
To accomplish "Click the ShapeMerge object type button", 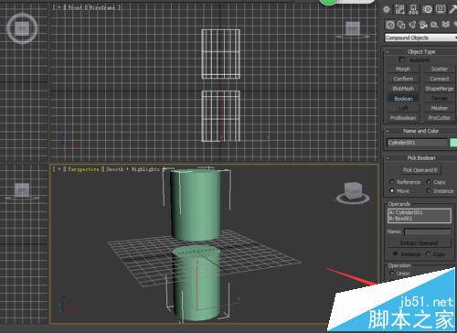I will 440,89.
